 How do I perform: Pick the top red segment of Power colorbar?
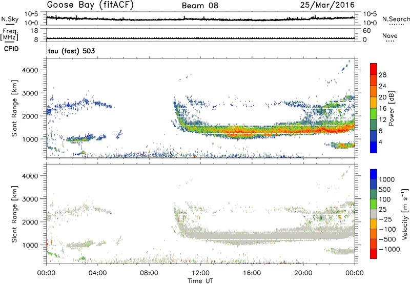point(374,69)
